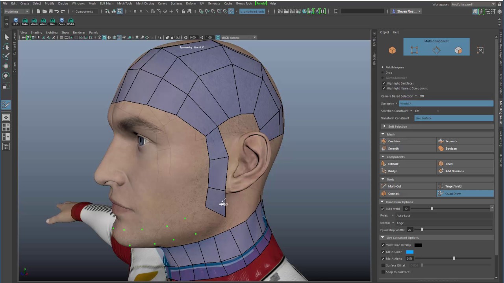
Task: Expand the Soft Selection section
Action: pyautogui.click(x=384, y=127)
